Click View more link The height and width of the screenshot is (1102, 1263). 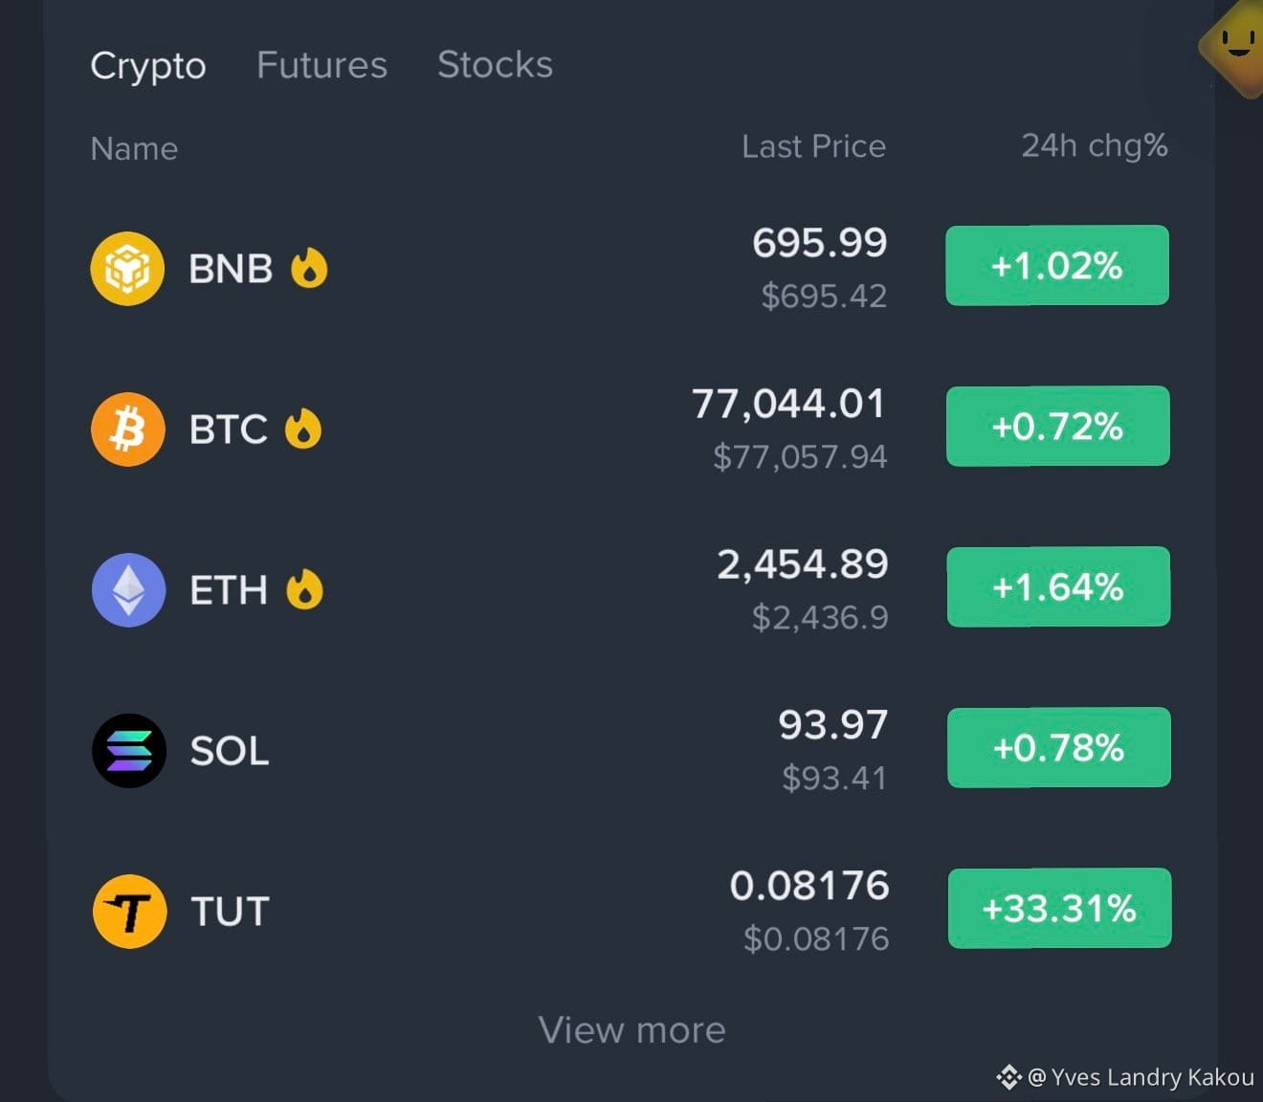[x=631, y=1030]
